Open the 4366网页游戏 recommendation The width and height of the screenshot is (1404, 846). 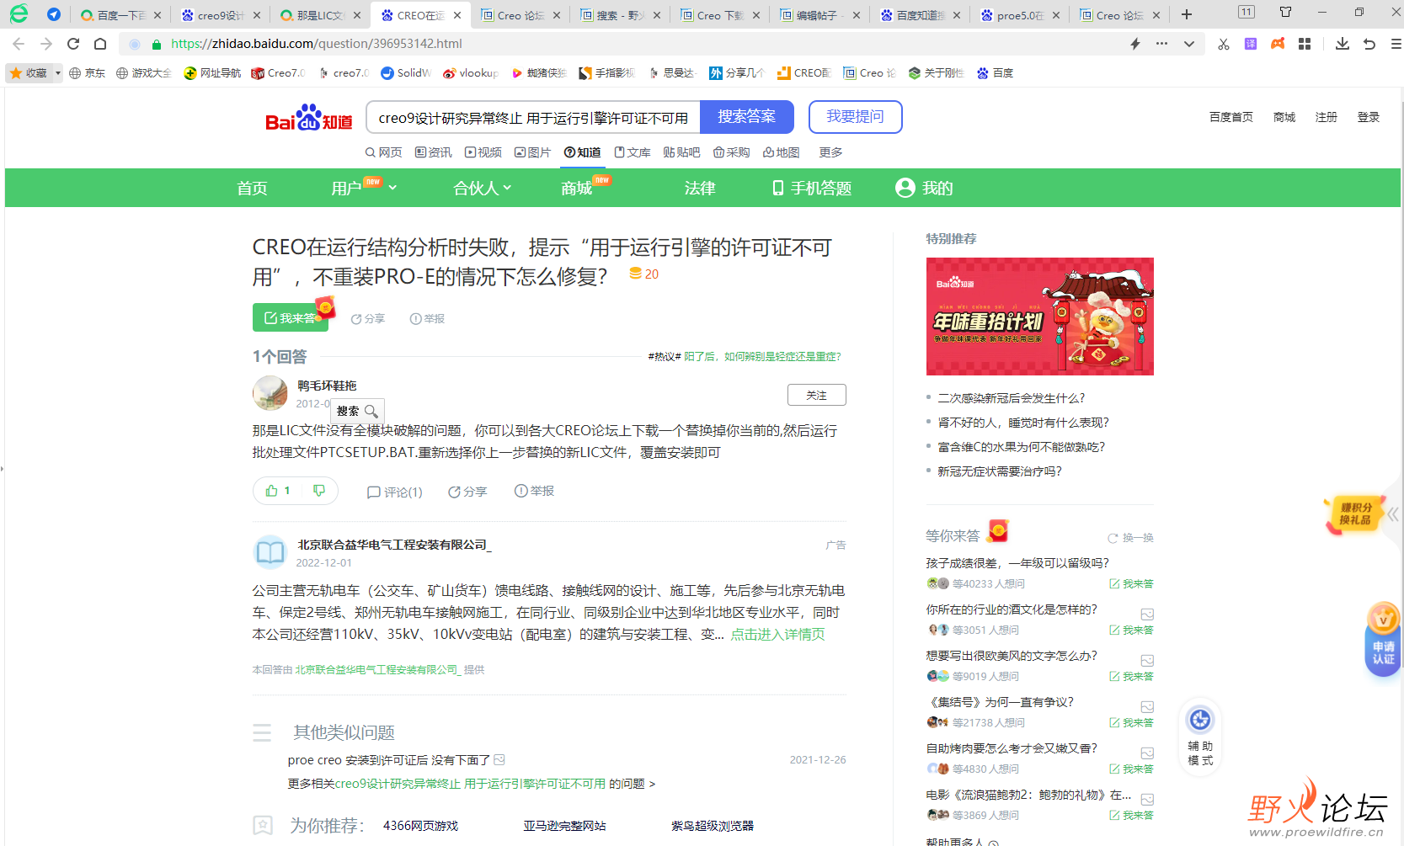coord(420,826)
